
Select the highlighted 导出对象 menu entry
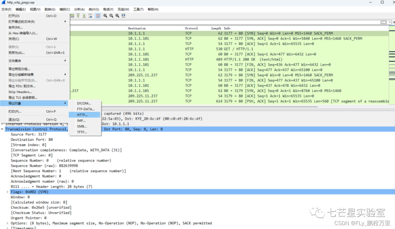(x=34, y=103)
